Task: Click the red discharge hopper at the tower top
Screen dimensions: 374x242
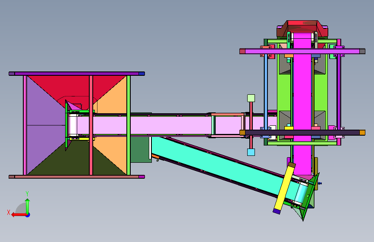Action: 302,28
